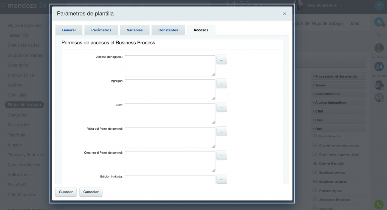This screenshot has height=210, width=387.
Task: Open Compañía section
Action: pyautogui.click(x=17, y=115)
